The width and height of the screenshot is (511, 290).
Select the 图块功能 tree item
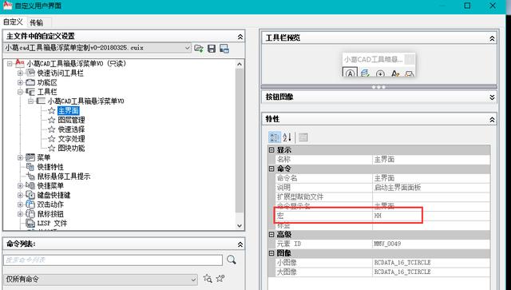click(71, 149)
